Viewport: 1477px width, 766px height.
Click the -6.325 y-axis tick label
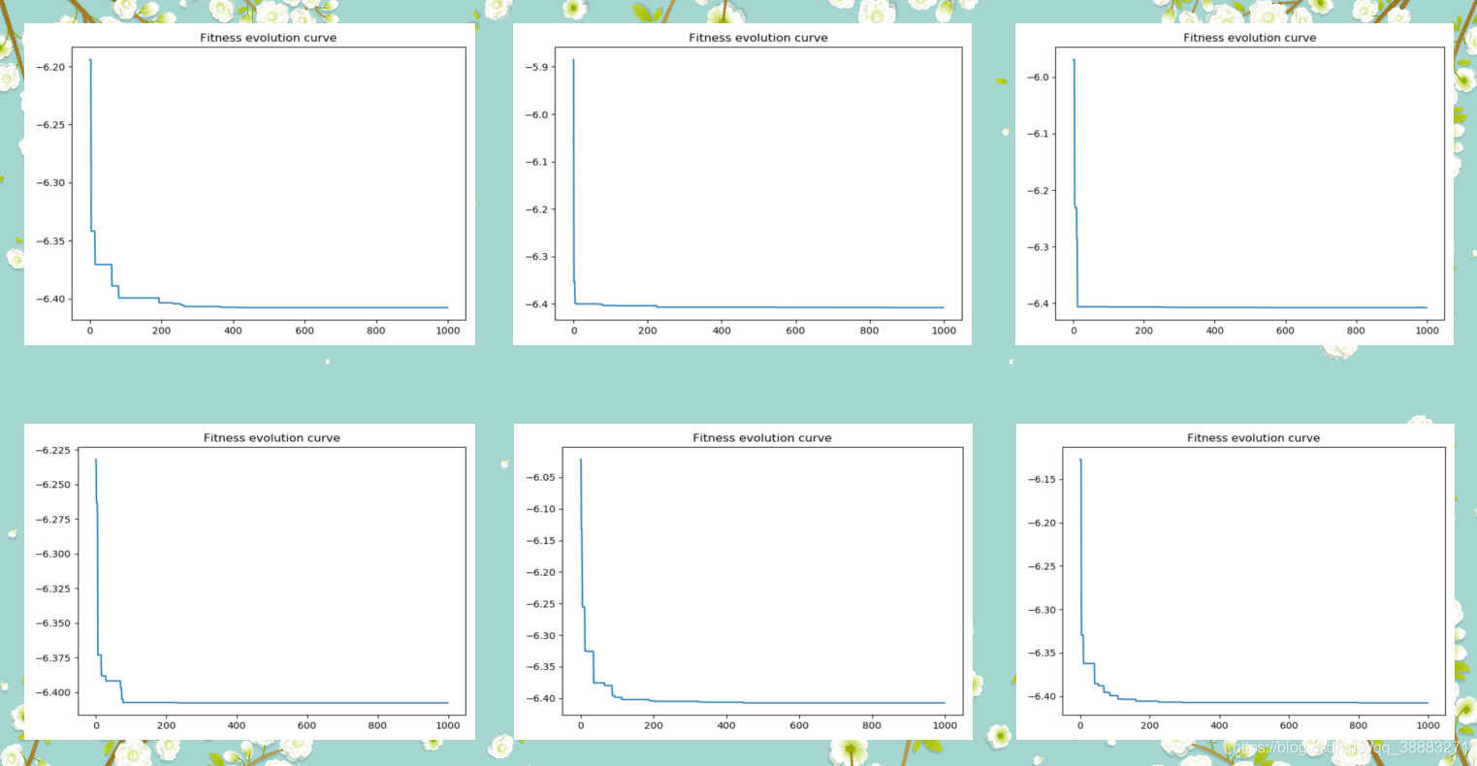[x=52, y=589]
